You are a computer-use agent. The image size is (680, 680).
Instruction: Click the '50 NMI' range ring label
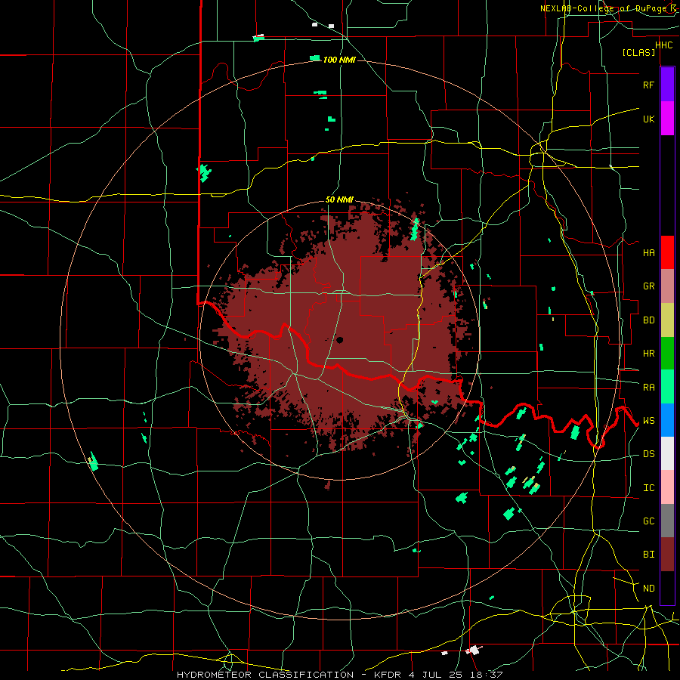tap(339, 199)
